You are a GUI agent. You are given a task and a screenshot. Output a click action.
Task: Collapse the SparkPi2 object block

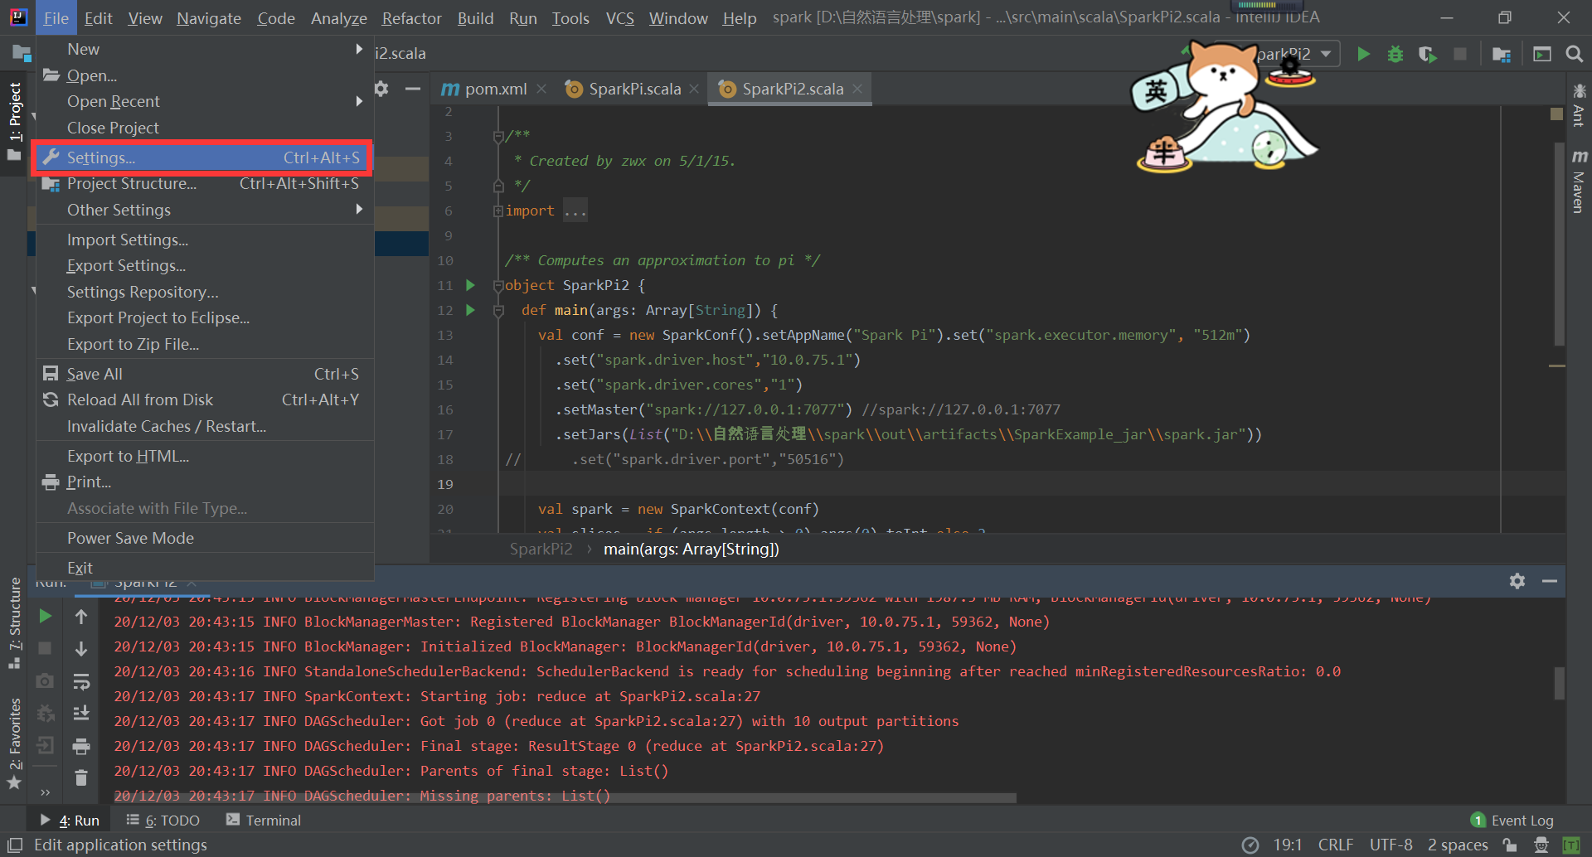[498, 285]
